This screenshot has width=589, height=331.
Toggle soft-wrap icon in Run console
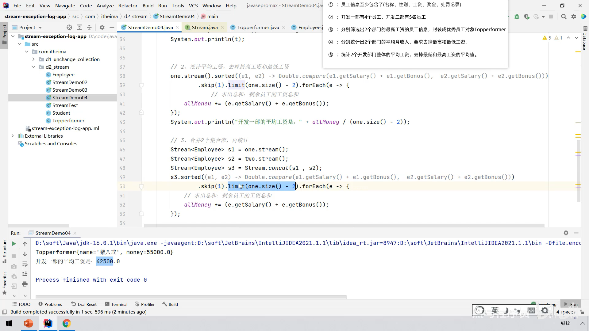(x=25, y=264)
